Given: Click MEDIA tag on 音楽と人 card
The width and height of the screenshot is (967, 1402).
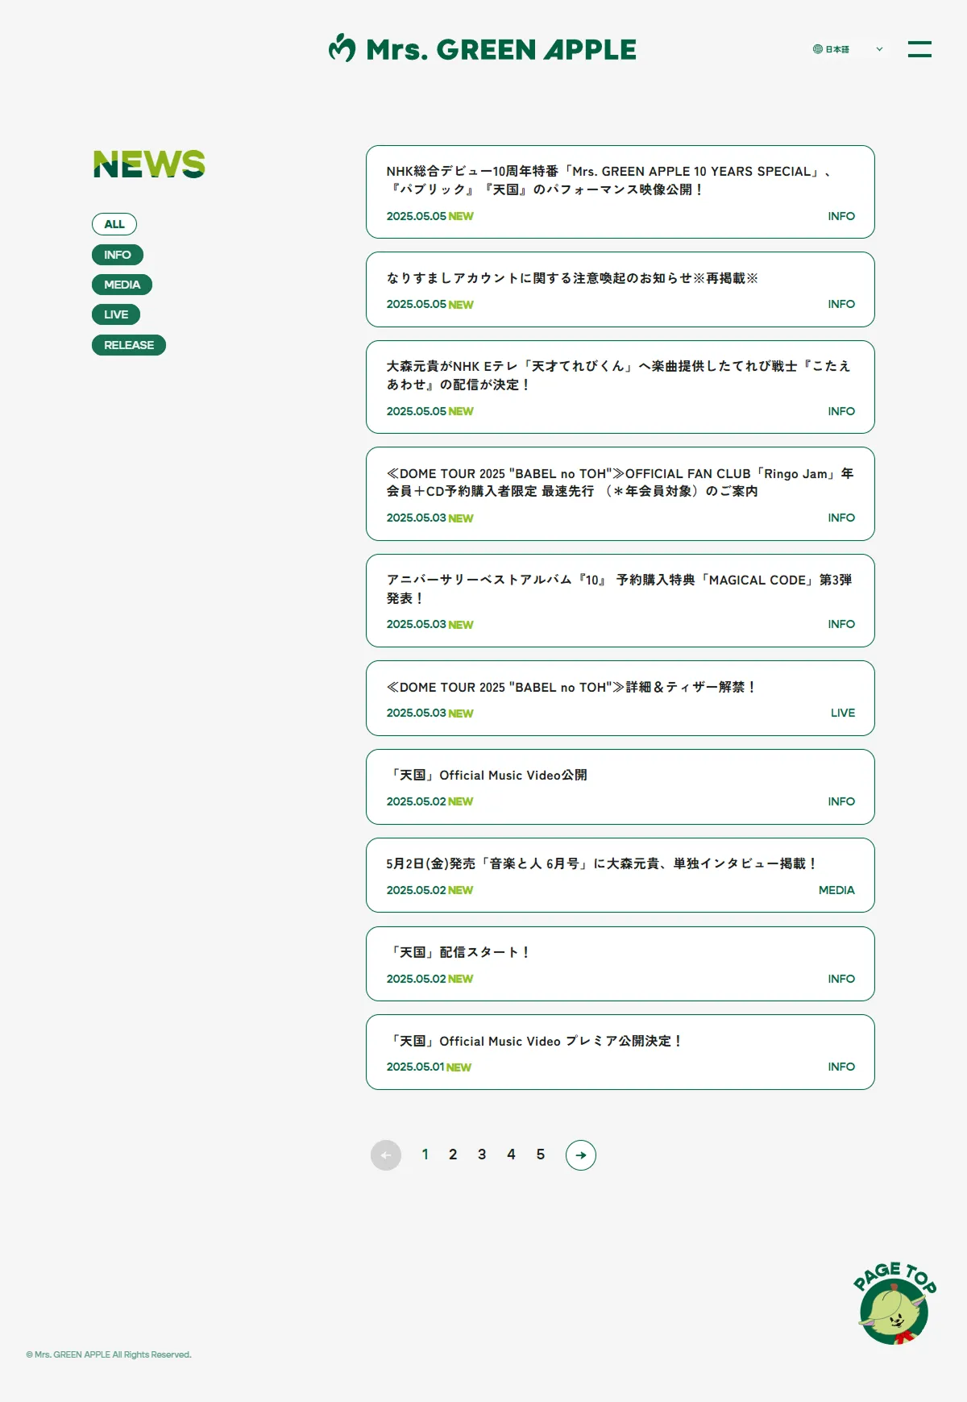Looking at the screenshot, I should (x=836, y=890).
